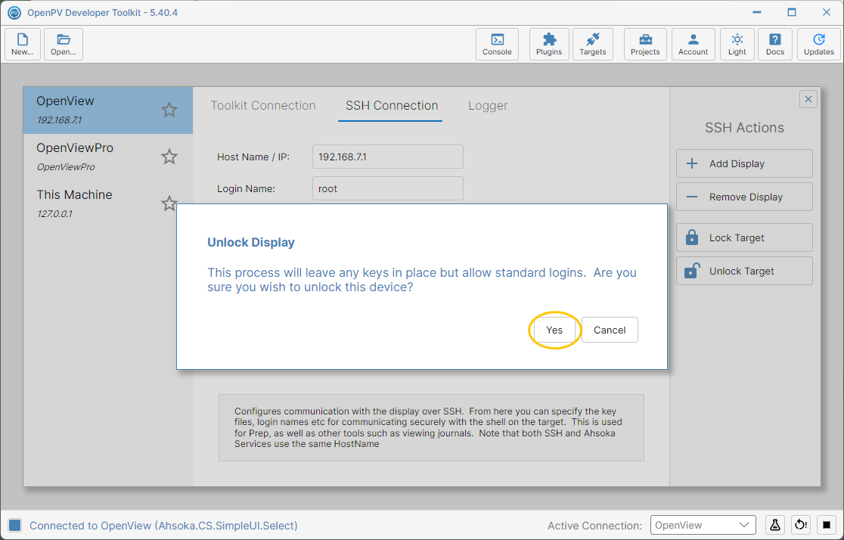This screenshot has width=844, height=540.
Task: Check for Updates
Action: pos(819,44)
